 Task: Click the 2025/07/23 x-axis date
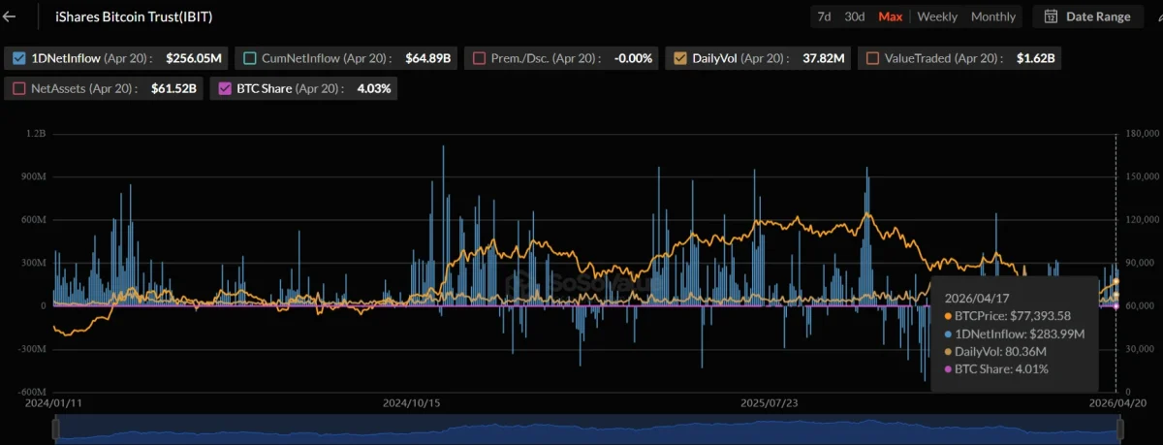769,401
